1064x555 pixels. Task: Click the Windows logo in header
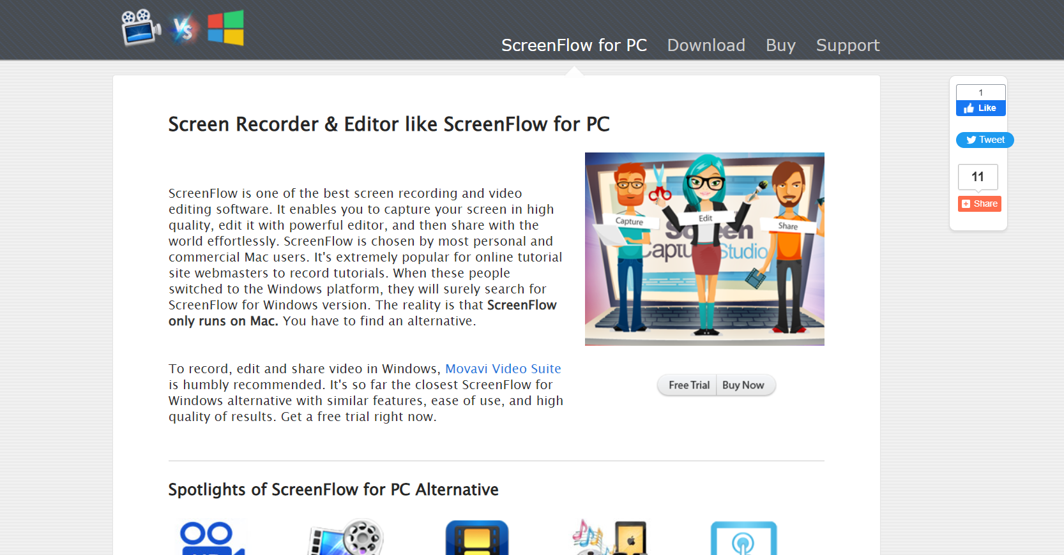tap(225, 28)
